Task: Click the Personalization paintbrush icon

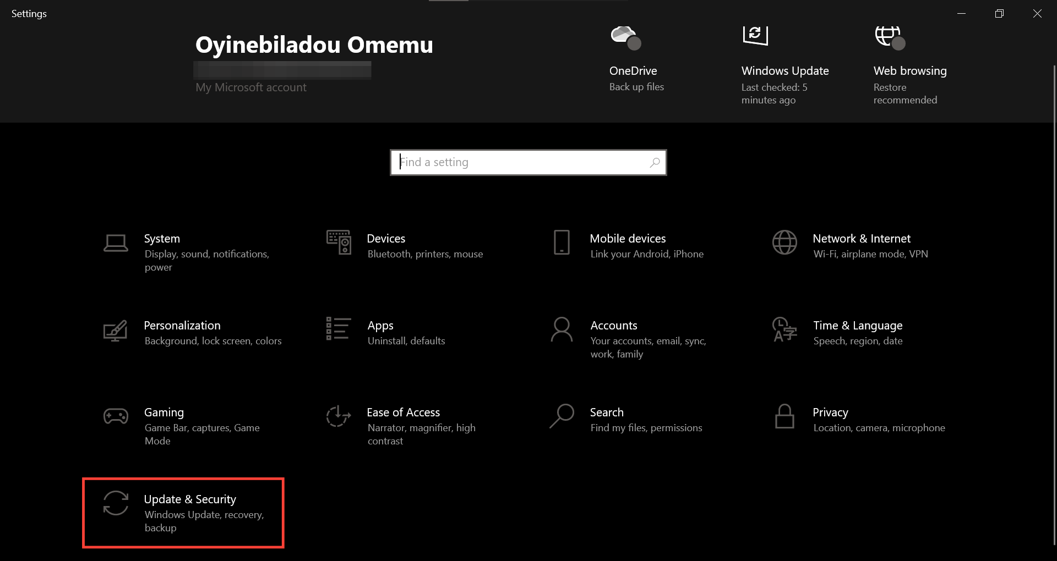Action: pyautogui.click(x=116, y=330)
